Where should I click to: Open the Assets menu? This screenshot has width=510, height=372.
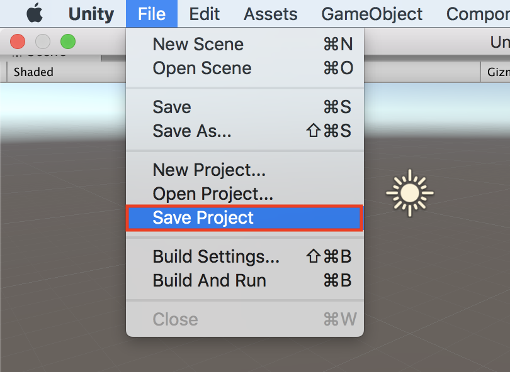click(x=271, y=14)
